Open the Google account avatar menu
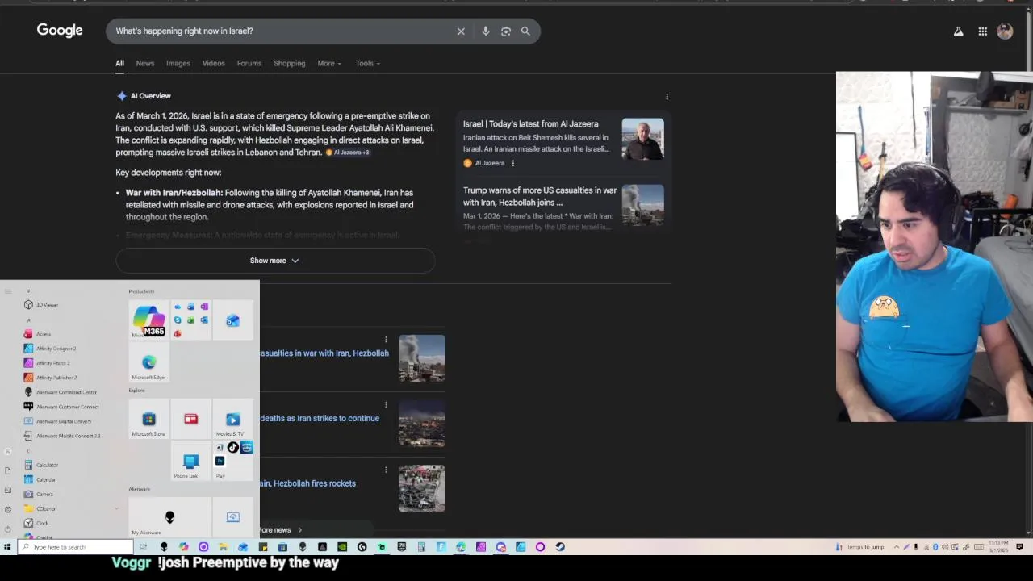 click(1005, 31)
